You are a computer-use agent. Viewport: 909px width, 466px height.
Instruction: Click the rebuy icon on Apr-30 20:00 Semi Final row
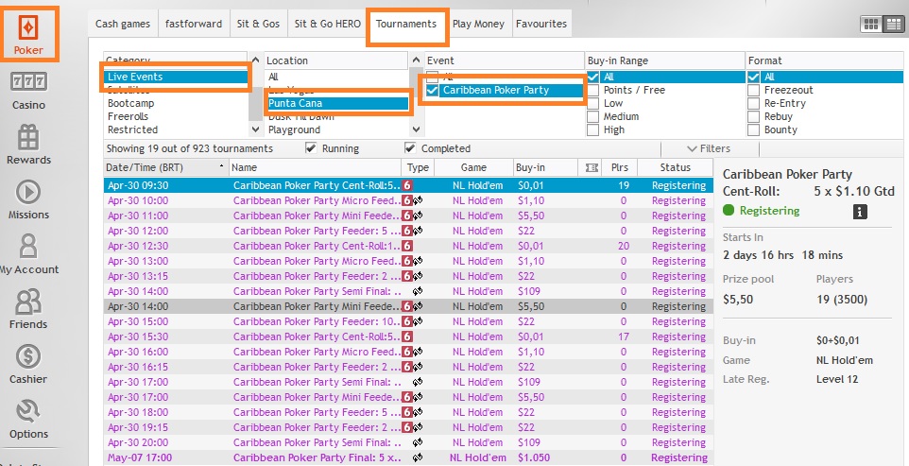click(x=418, y=442)
